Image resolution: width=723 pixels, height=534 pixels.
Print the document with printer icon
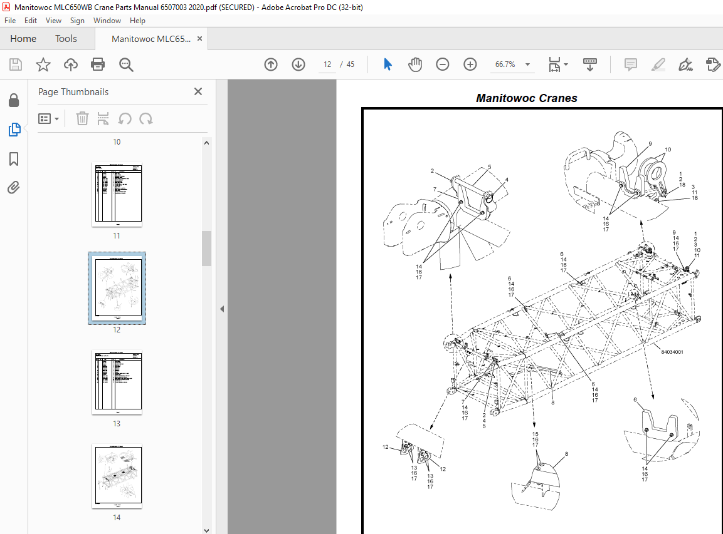click(x=98, y=64)
